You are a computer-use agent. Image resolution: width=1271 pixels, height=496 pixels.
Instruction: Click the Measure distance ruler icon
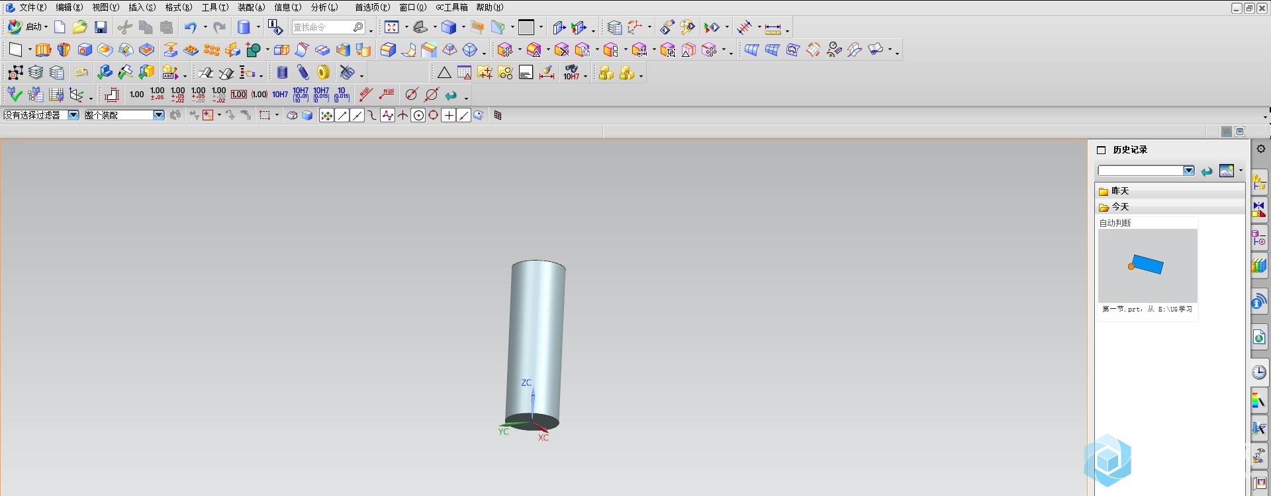[x=773, y=28]
